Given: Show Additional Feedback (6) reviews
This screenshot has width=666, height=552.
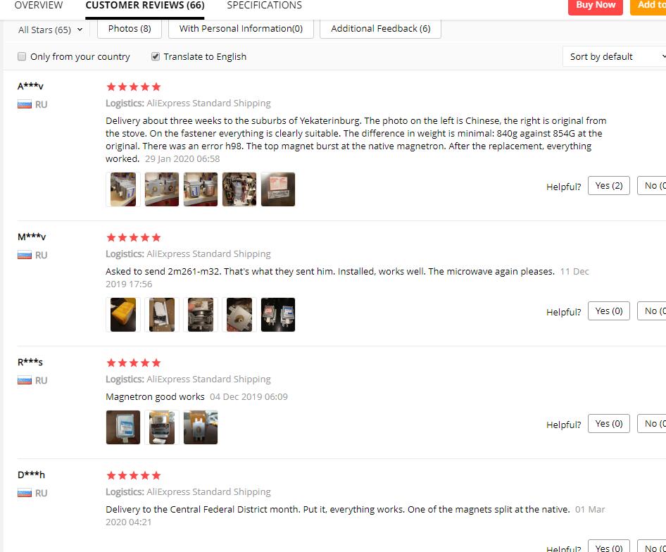Looking at the screenshot, I should (x=381, y=28).
